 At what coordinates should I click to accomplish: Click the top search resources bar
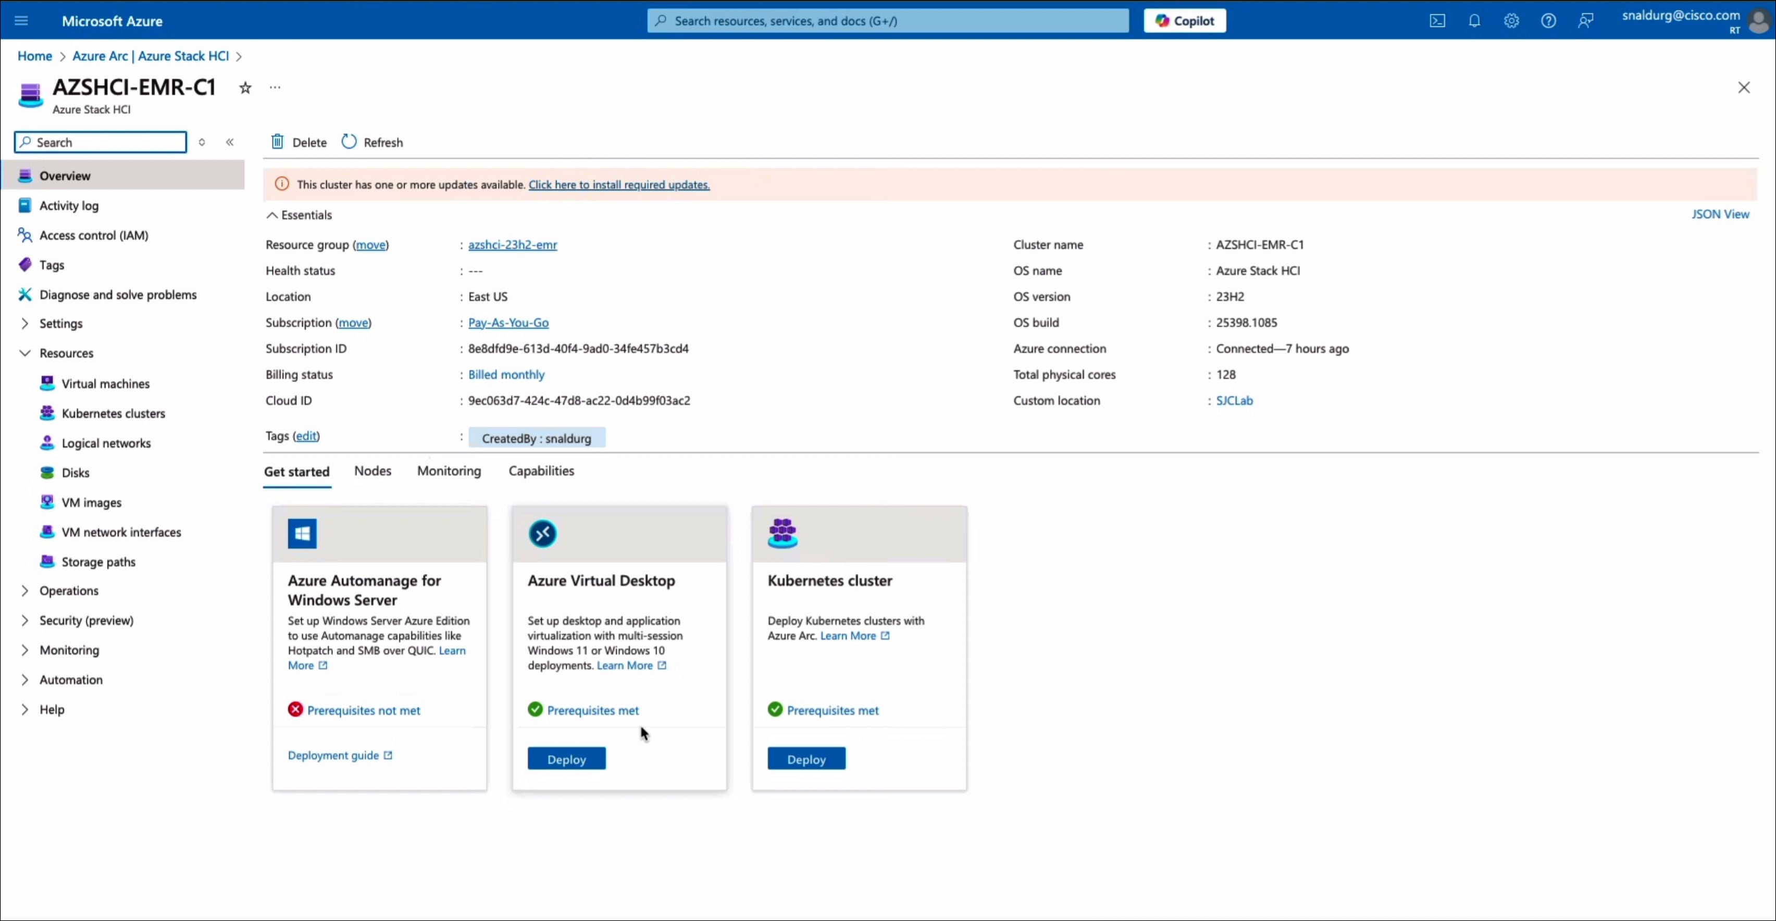tap(888, 21)
